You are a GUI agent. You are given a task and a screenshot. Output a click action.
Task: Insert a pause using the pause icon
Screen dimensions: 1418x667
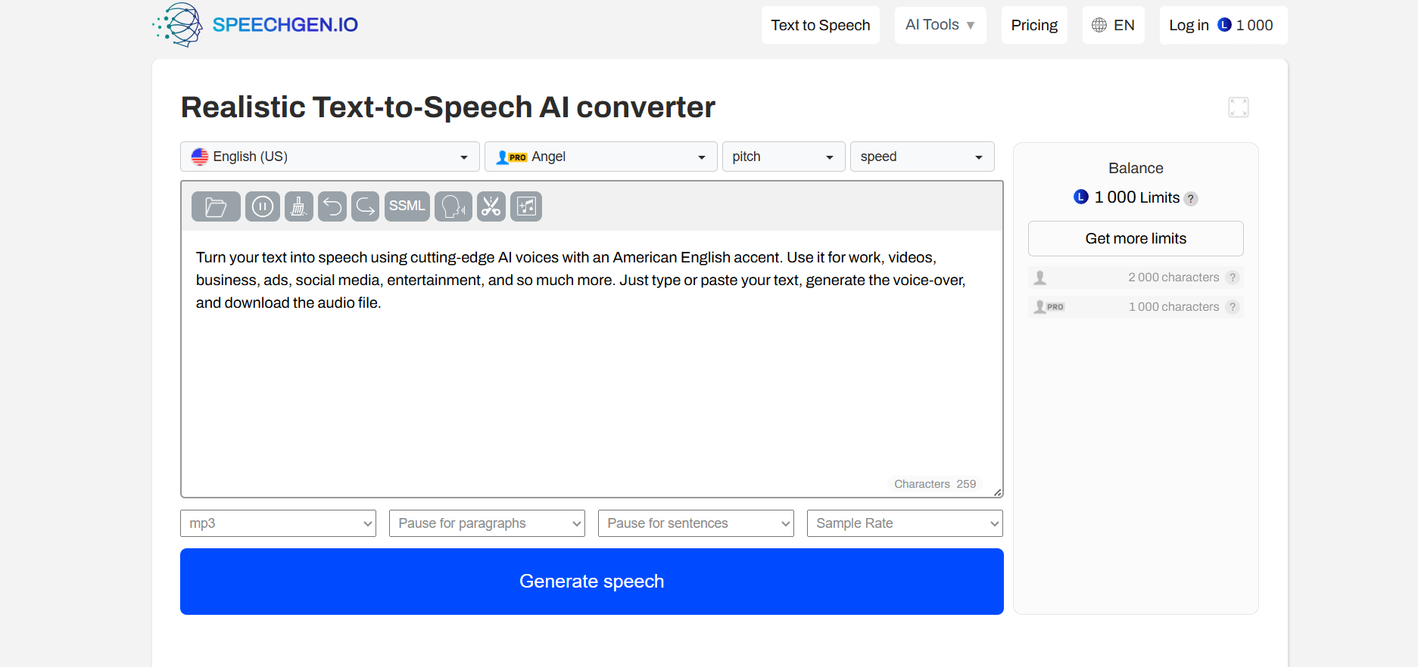(263, 206)
